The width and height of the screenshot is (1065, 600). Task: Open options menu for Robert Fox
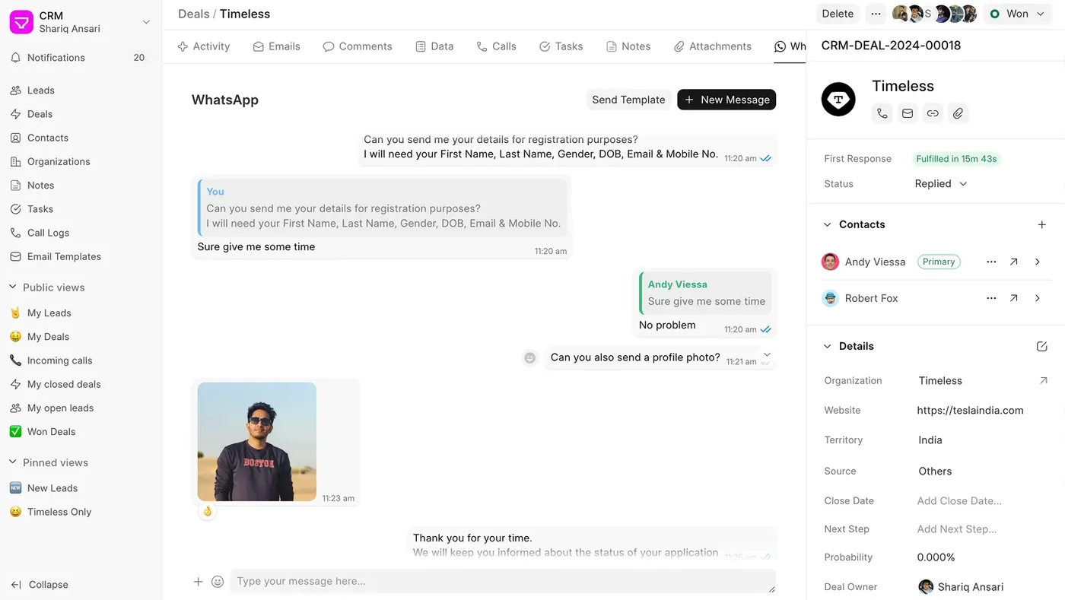(x=991, y=298)
